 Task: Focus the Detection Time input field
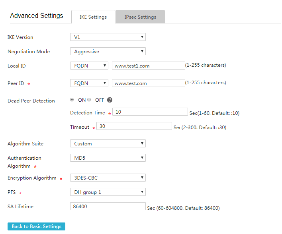click(150, 112)
